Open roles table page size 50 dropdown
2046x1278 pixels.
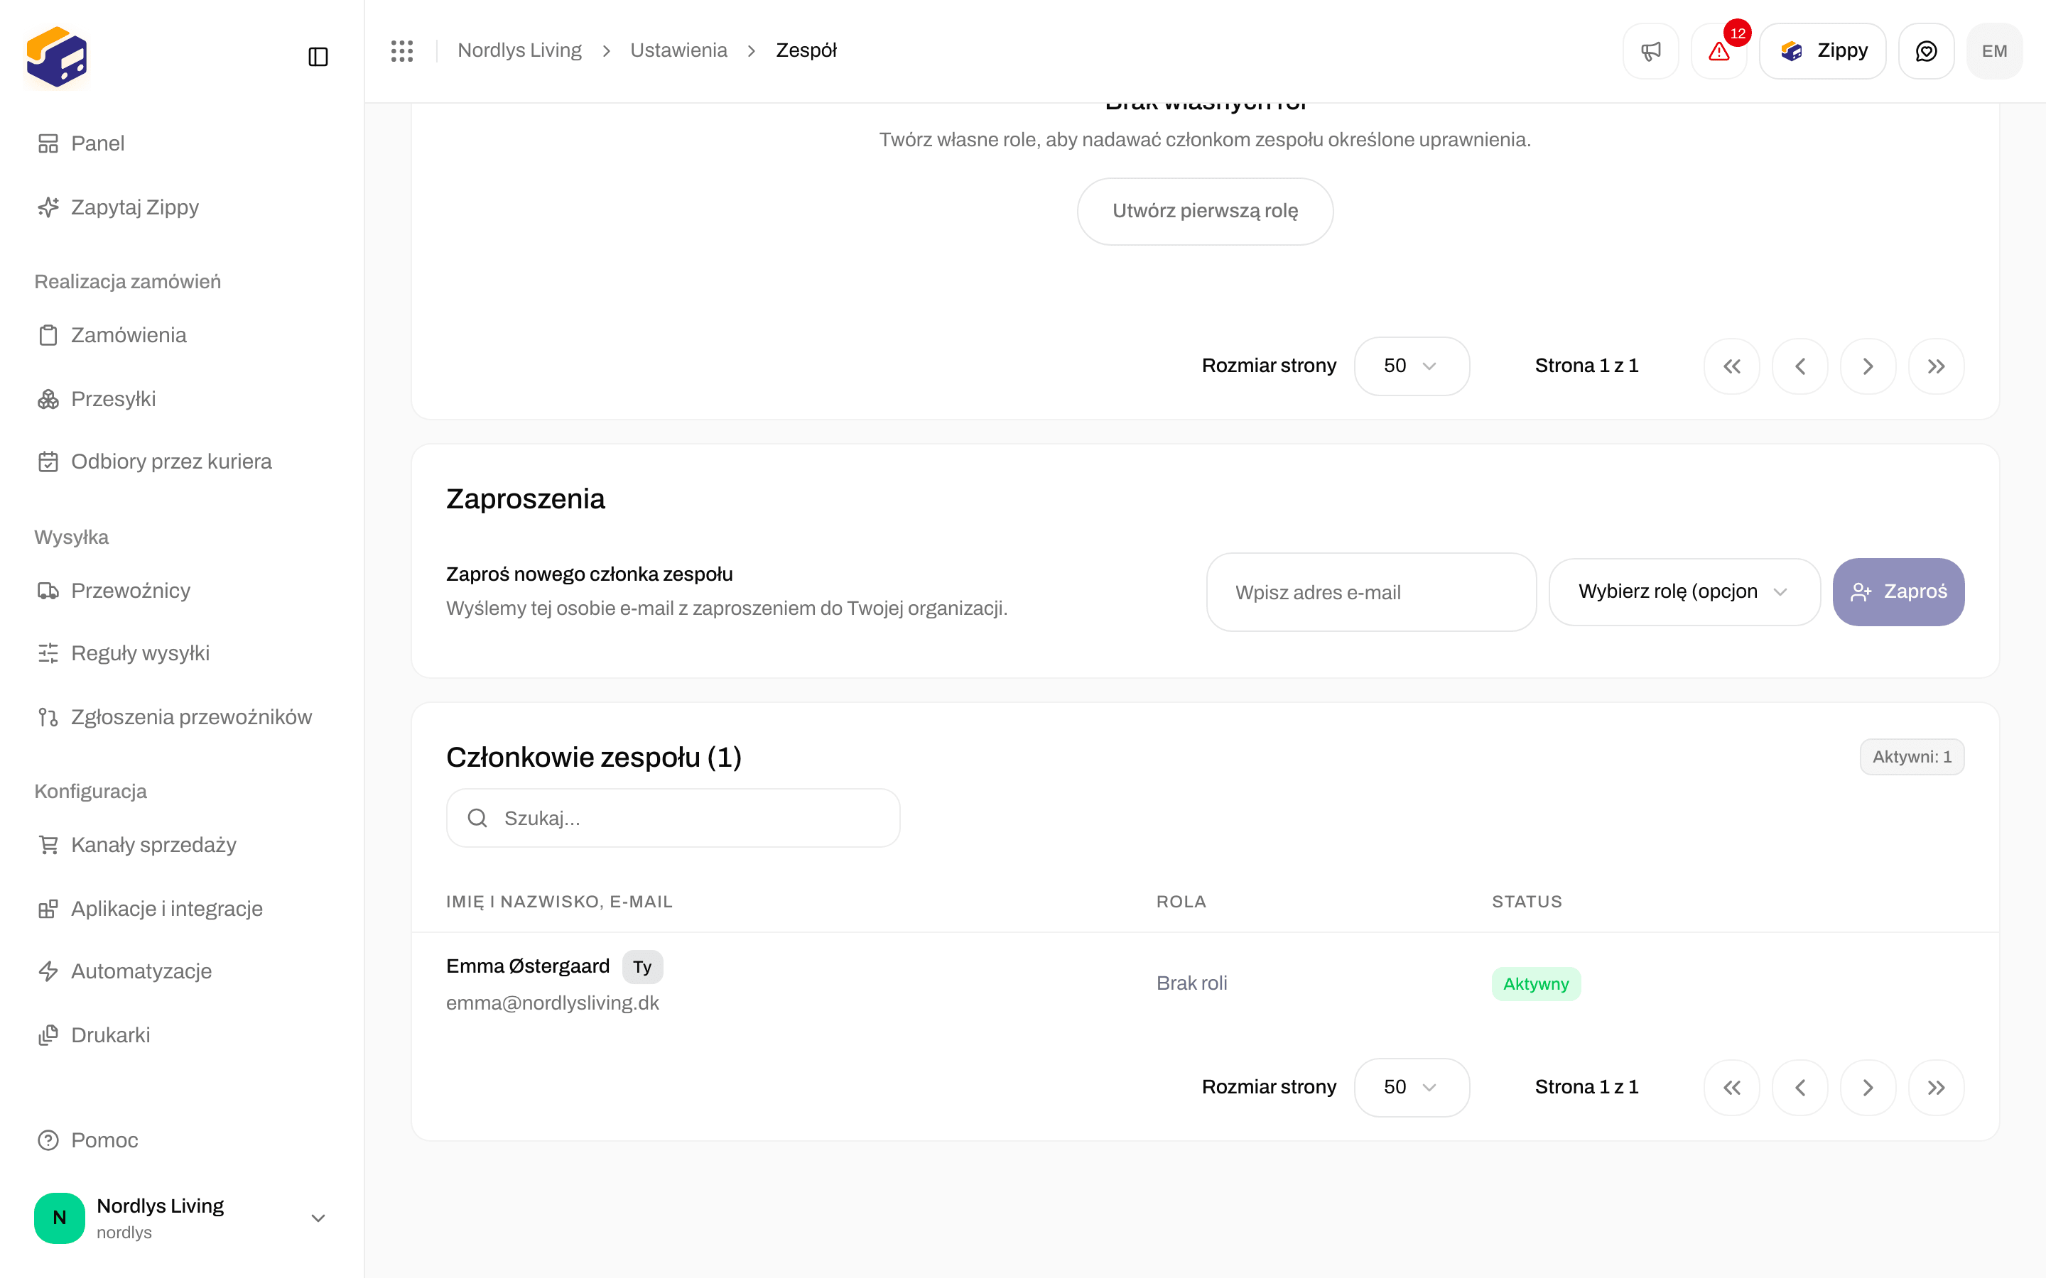[x=1411, y=366]
